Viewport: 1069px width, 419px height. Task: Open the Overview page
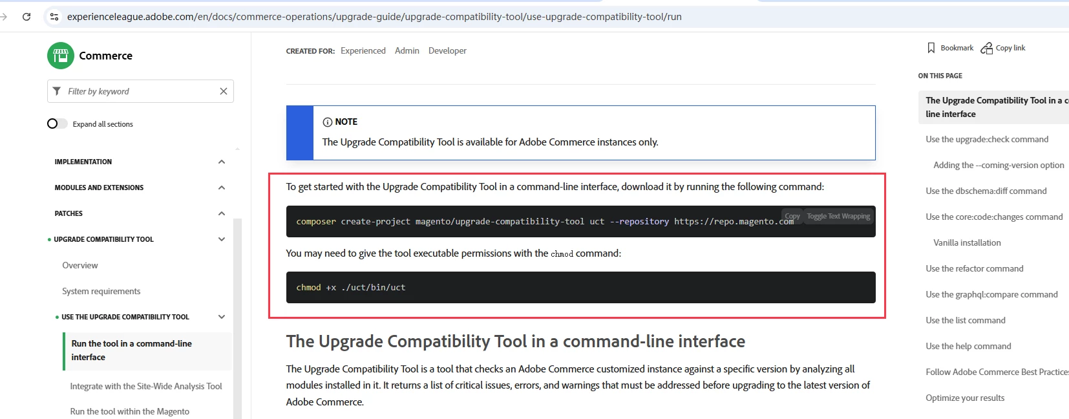pos(80,265)
